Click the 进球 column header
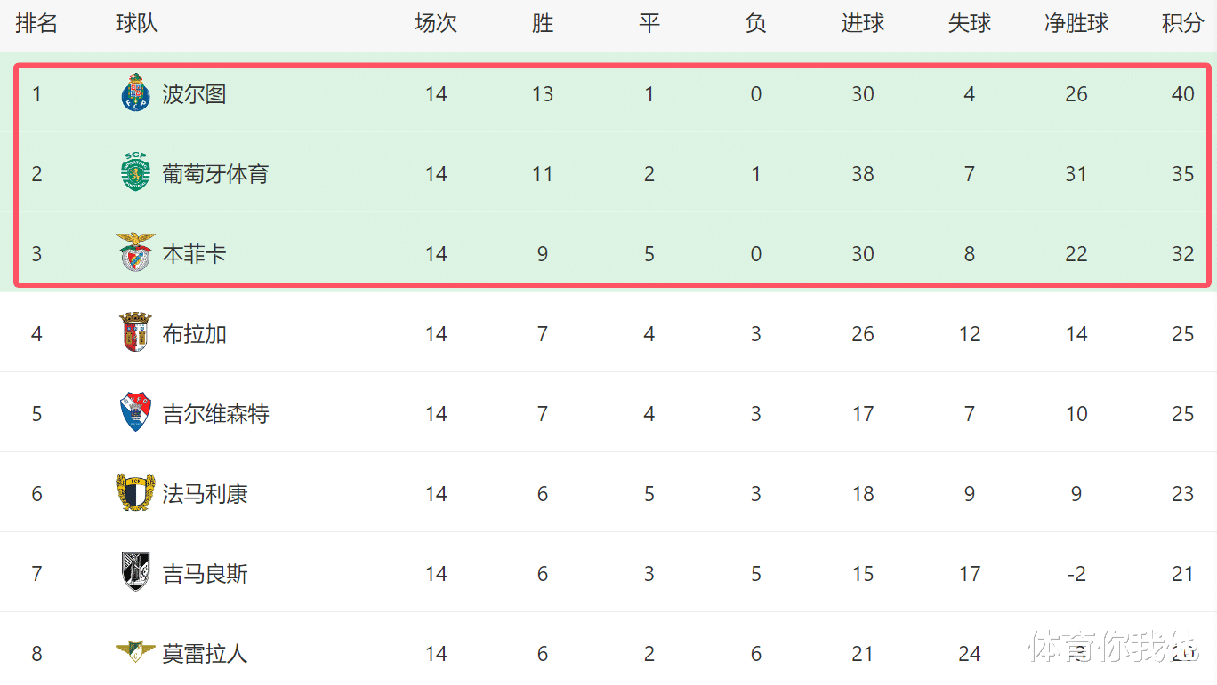The width and height of the screenshot is (1217, 685). tap(863, 24)
